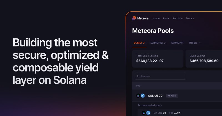Switch to the DAMM V2 tab
Image resolution: width=222 pixels, height=116 pixels.
tap(157, 43)
